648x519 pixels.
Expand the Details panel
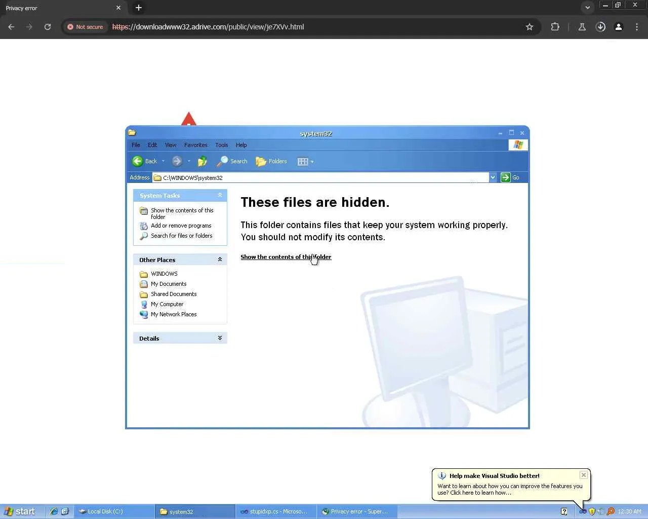point(220,338)
